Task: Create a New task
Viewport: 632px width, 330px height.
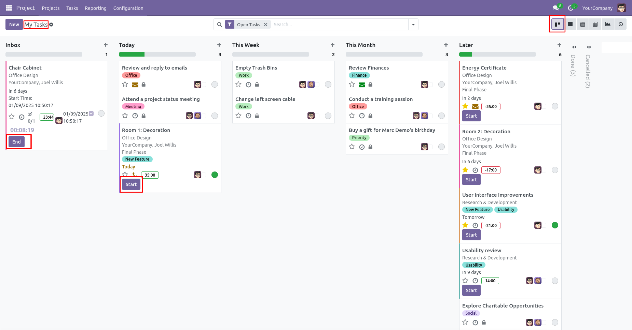Action: click(x=14, y=25)
